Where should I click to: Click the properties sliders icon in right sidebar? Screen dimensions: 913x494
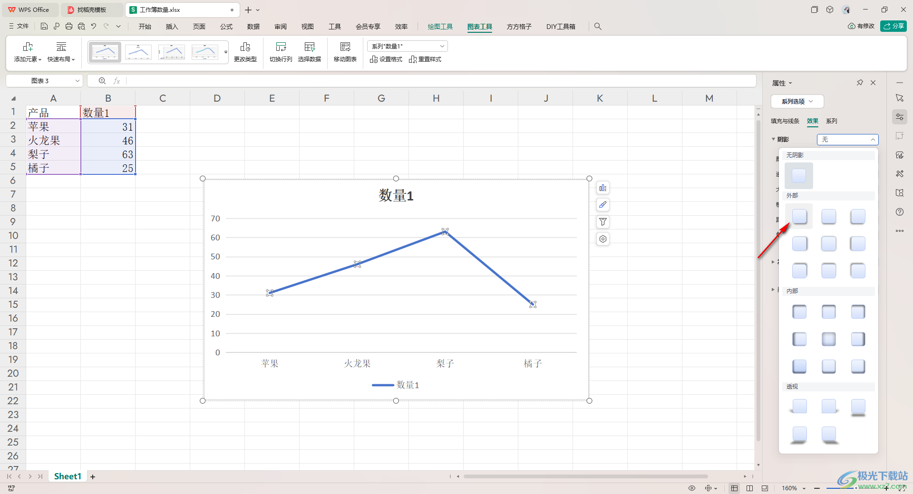point(900,117)
